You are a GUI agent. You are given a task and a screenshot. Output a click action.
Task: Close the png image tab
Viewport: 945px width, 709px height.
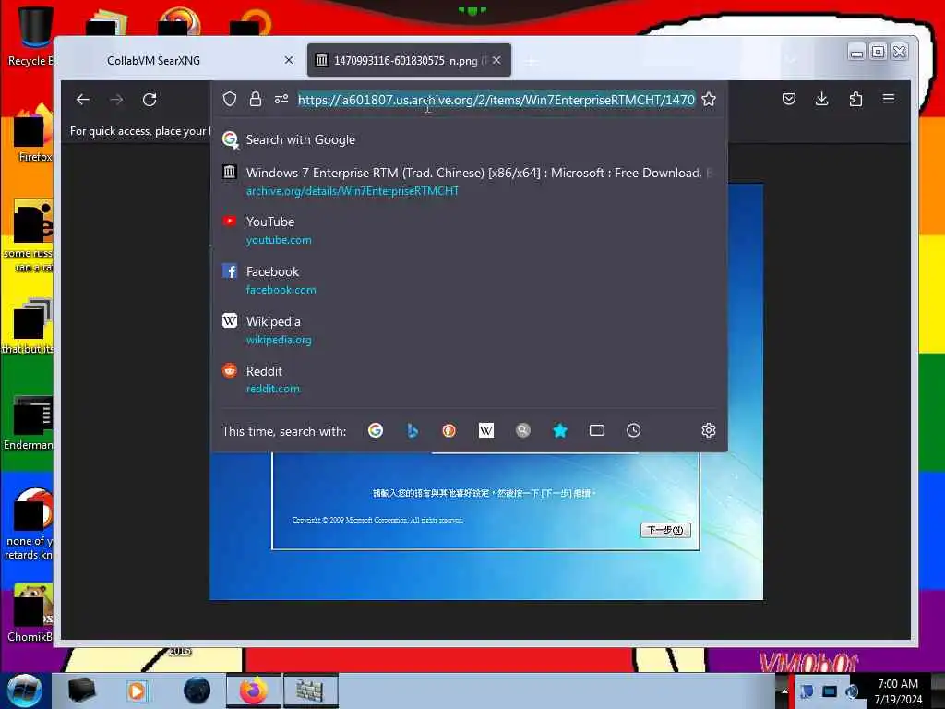496,60
